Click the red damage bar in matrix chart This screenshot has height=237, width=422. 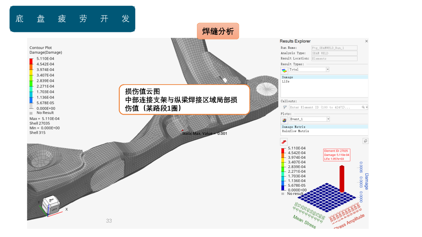click(342, 179)
